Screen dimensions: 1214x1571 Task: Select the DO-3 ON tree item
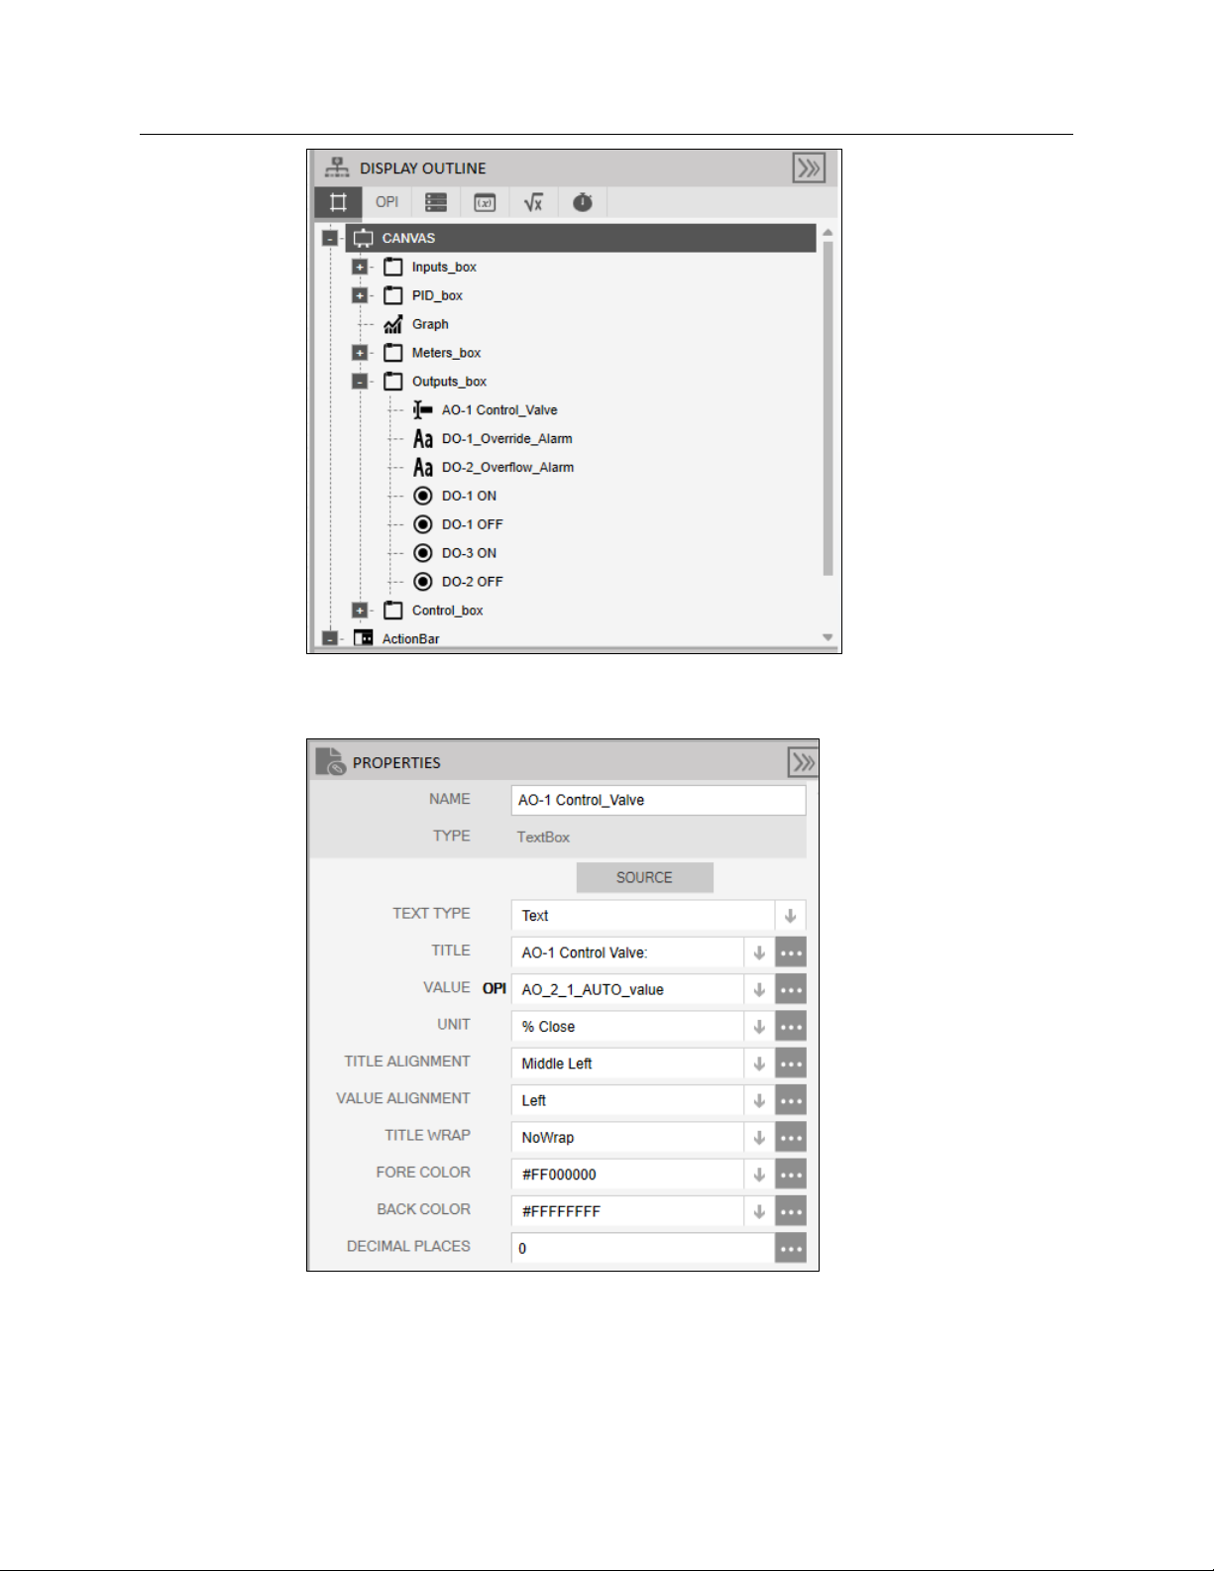pos(469,553)
